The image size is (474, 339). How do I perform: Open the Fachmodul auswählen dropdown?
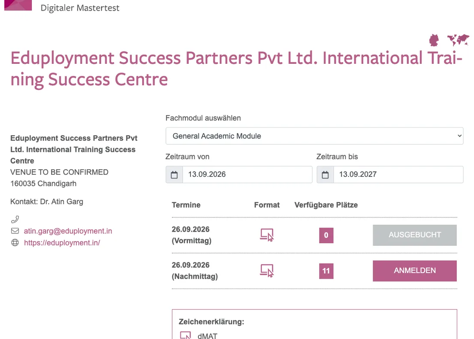[315, 136]
